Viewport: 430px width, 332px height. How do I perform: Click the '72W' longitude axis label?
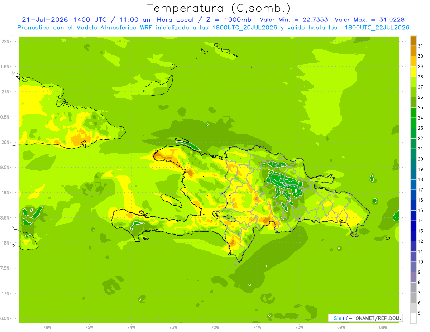pos(215,327)
